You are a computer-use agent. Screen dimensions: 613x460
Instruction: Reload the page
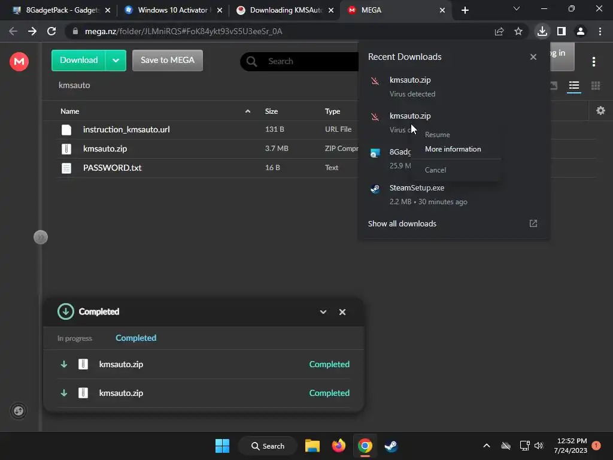tap(51, 31)
